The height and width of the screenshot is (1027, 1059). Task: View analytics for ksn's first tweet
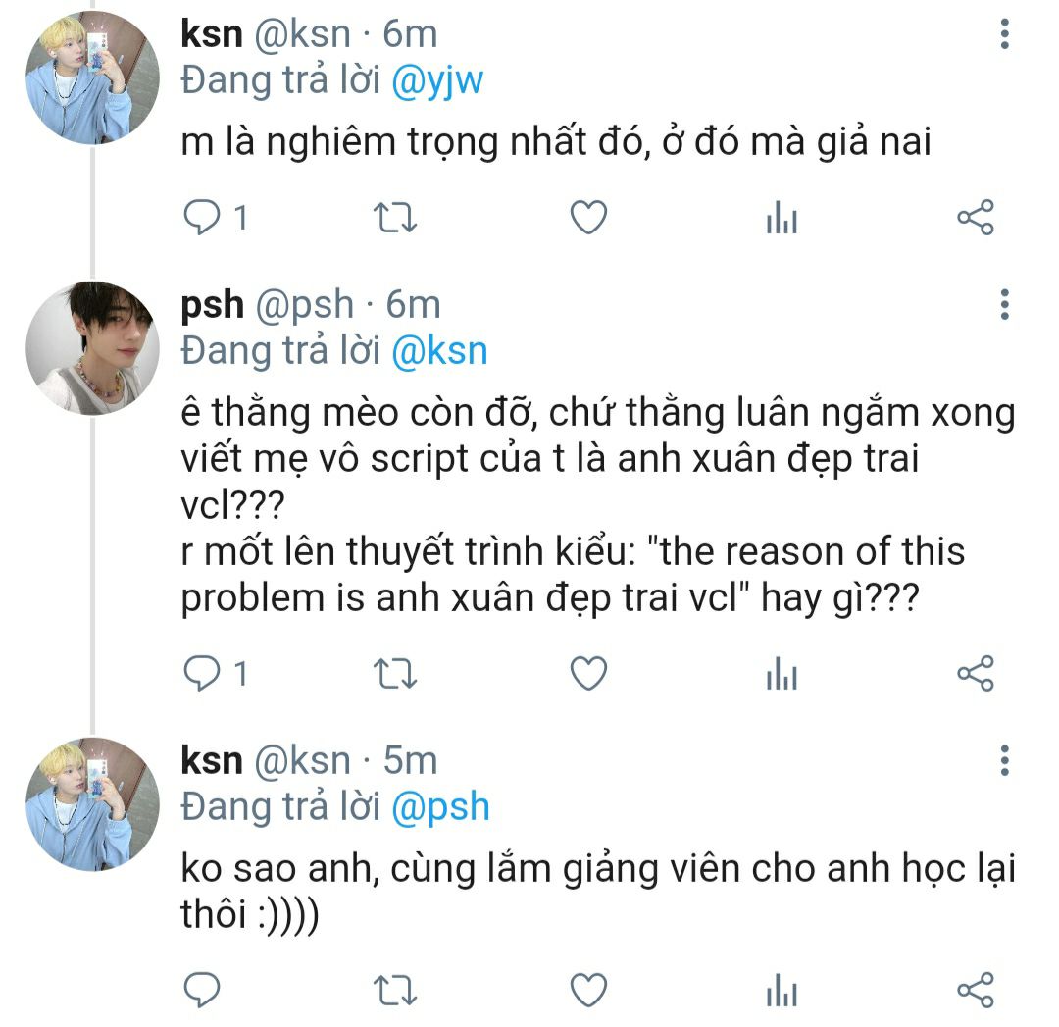[782, 219]
